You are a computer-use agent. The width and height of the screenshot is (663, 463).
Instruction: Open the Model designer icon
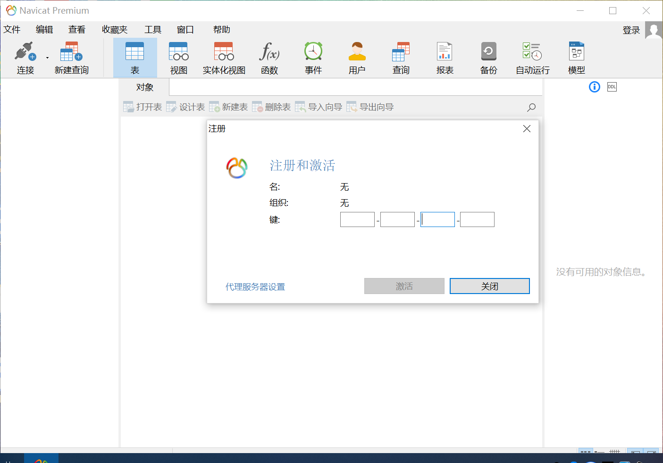[576, 52]
